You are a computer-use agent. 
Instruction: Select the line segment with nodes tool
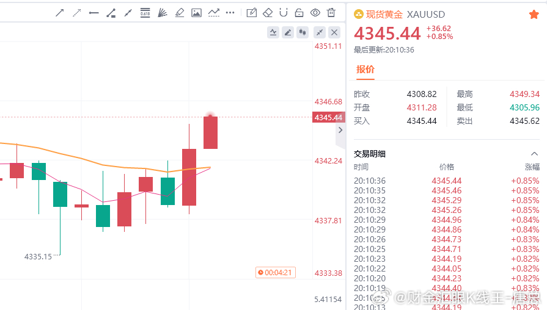128,13
